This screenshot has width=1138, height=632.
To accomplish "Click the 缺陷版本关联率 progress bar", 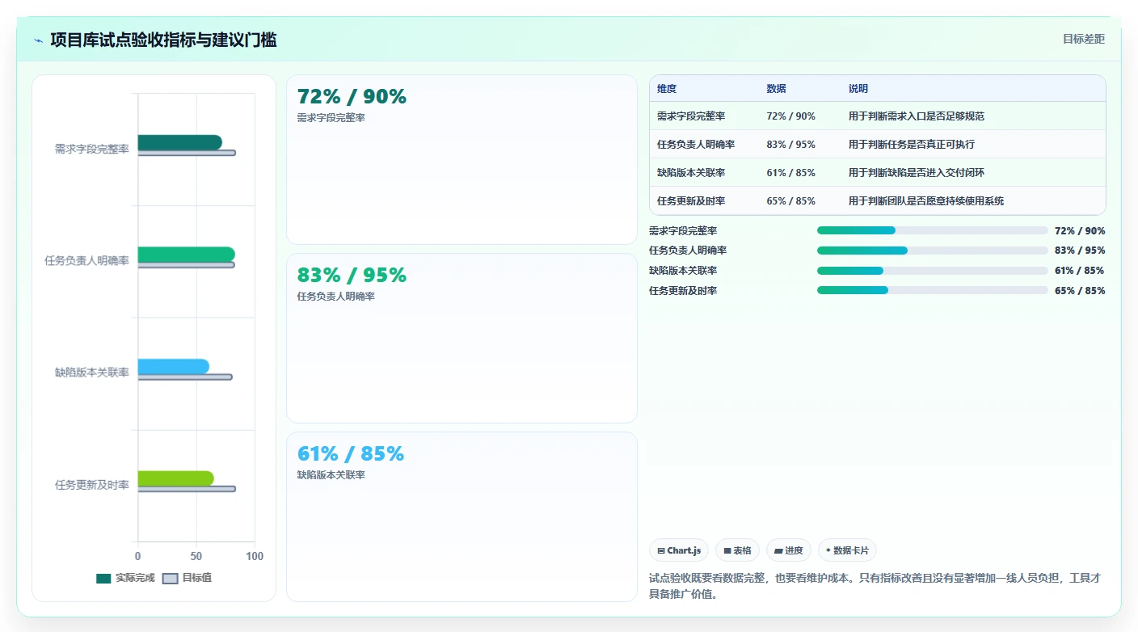I will (932, 271).
